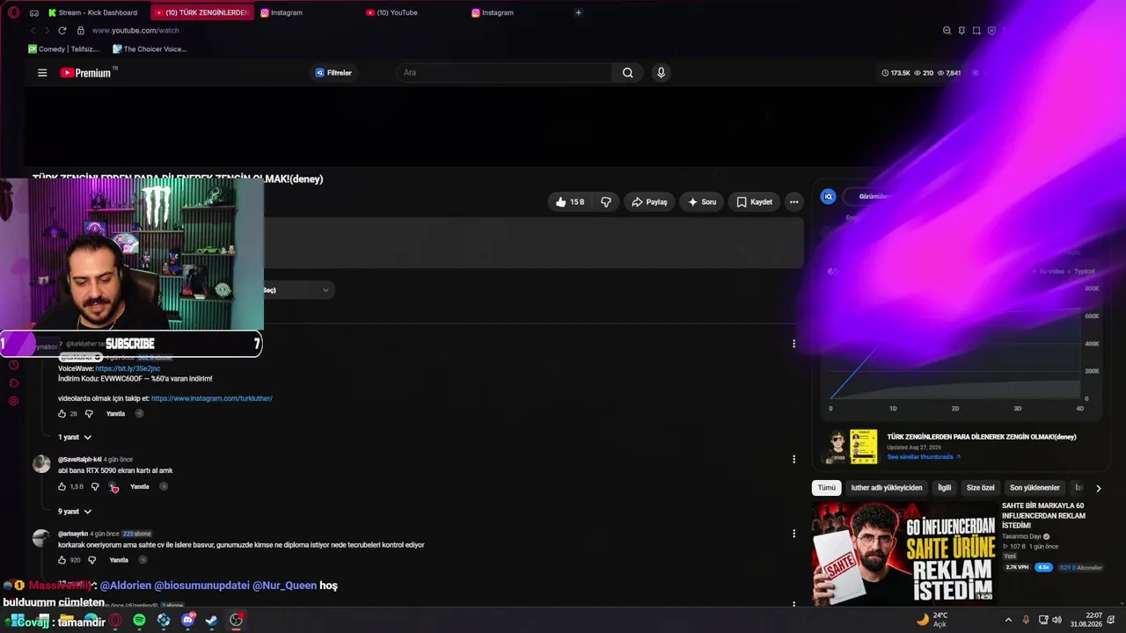Open @SaveRalph-k4l profile avatar
The height and width of the screenshot is (633, 1126).
[x=41, y=464]
